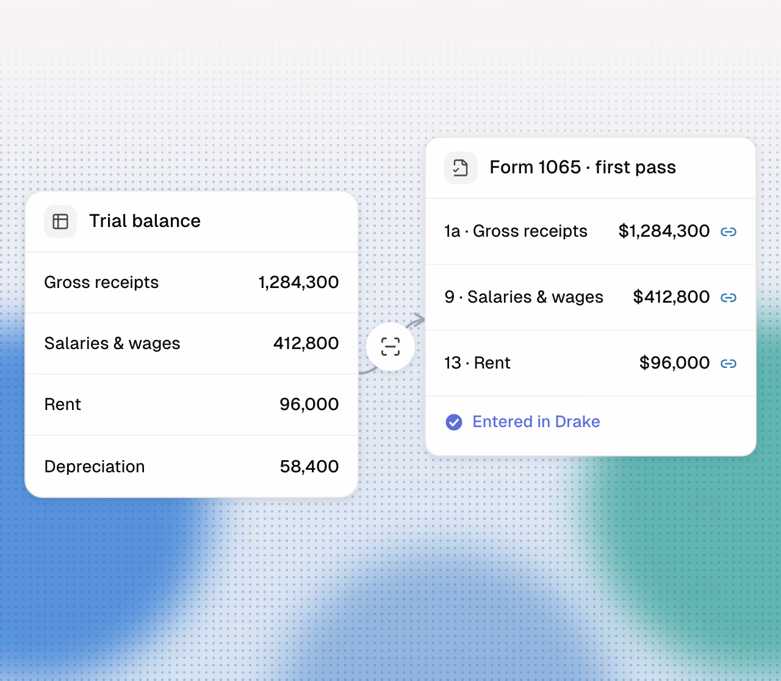Click Gross receipts label in Trial balance

(101, 283)
